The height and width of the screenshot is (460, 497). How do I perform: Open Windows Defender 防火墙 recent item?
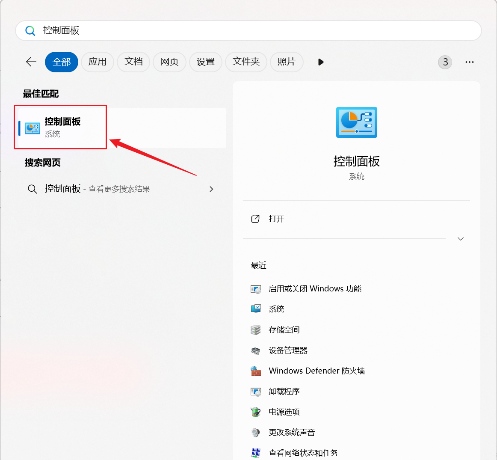pyautogui.click(x=317, y=371)
